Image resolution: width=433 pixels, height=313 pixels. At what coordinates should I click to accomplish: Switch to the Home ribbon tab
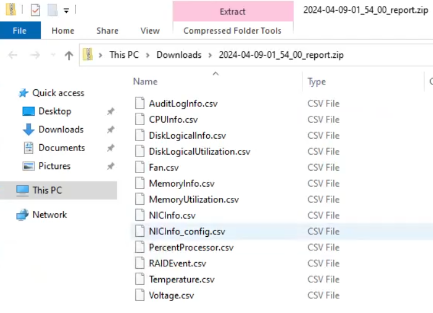(x=63, y=31)
